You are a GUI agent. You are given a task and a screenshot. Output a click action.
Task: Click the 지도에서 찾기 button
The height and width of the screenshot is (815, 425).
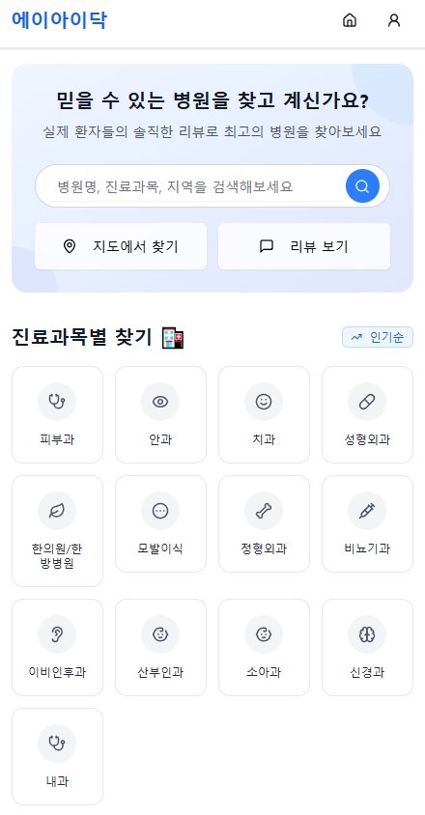coord(121,246)
